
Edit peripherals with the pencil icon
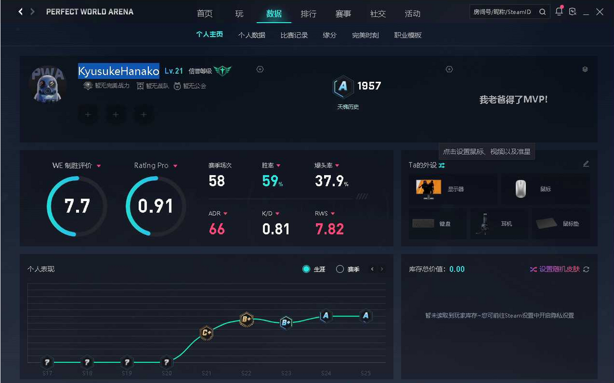point(586,164)
